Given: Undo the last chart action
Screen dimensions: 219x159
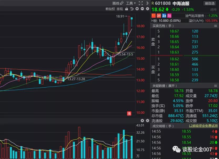Looking at the screenshot, I should (x=132, y=9).
